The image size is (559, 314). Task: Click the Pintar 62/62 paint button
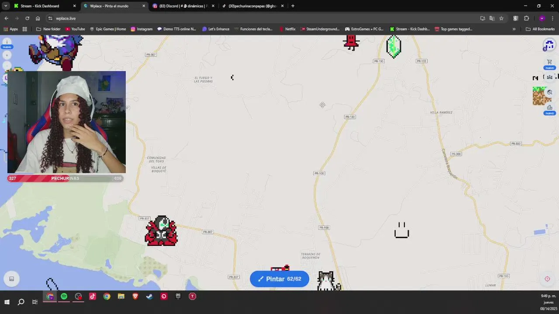[279, 279]
